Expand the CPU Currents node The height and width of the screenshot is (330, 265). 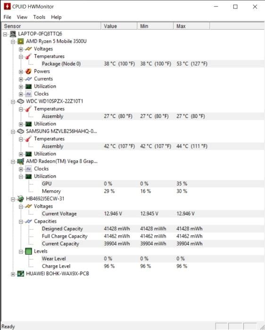(21, 79)
